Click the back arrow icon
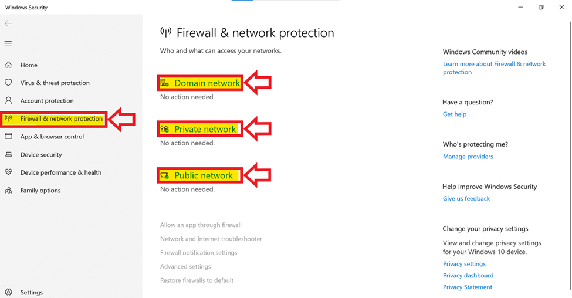The height and width of the screenshot is (298, 572). tap(8, 23)
